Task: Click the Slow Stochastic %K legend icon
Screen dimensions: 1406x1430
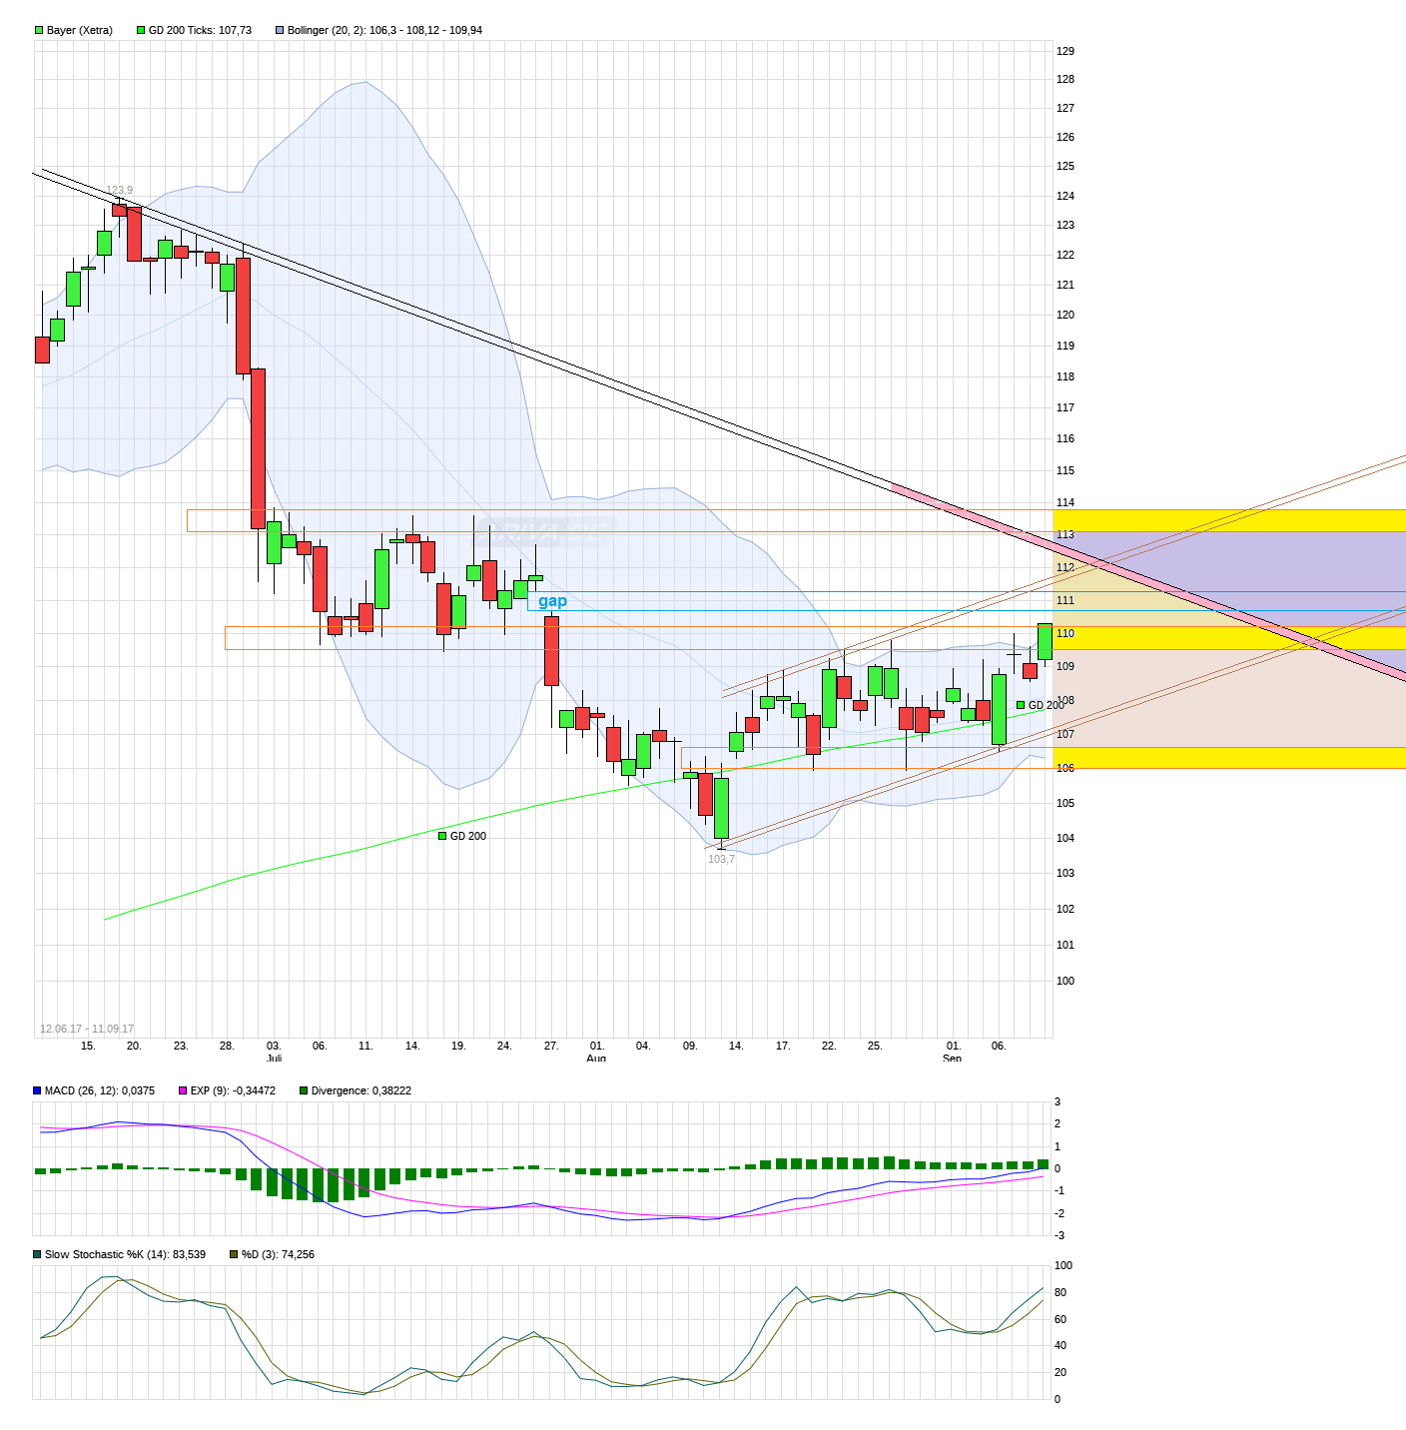Action: coord(36,1252)
